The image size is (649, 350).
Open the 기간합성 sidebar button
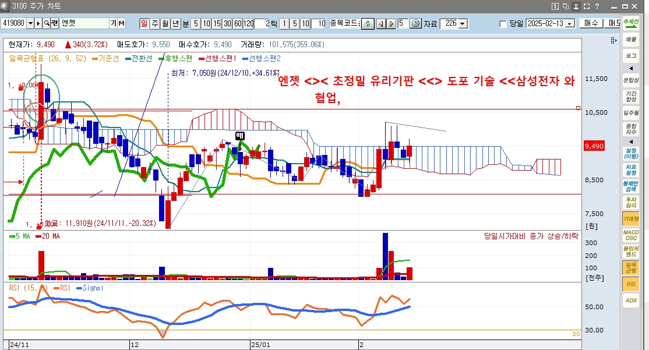[631, 97]
